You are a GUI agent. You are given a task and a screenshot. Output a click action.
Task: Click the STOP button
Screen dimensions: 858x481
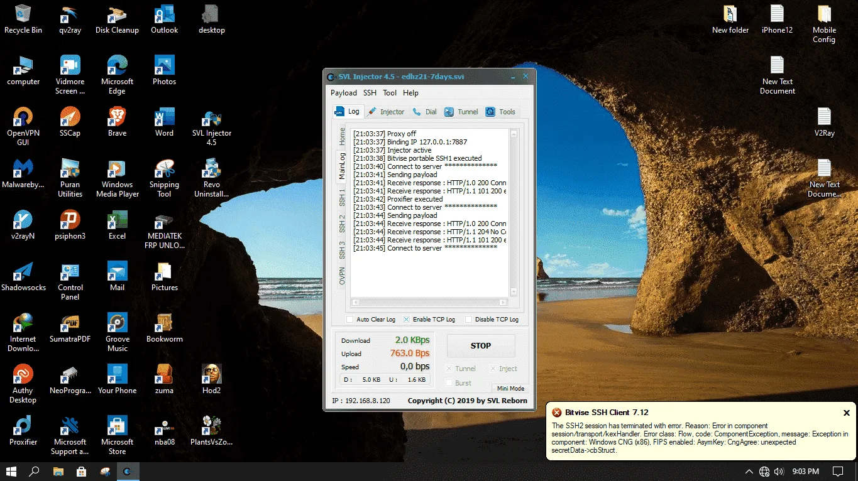[481, 346]
